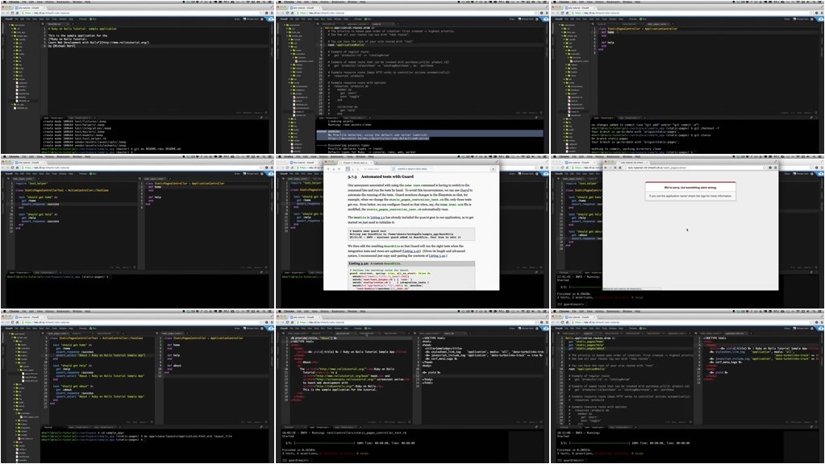Image resolution: width=825 pixels, height=464 pixels.
Task: Open History menu in README frame's mac menu bar
Action: tap(49, 2)
